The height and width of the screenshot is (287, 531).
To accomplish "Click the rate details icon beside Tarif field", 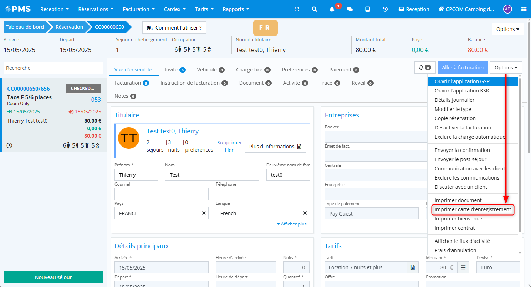I will coord(413,267).
